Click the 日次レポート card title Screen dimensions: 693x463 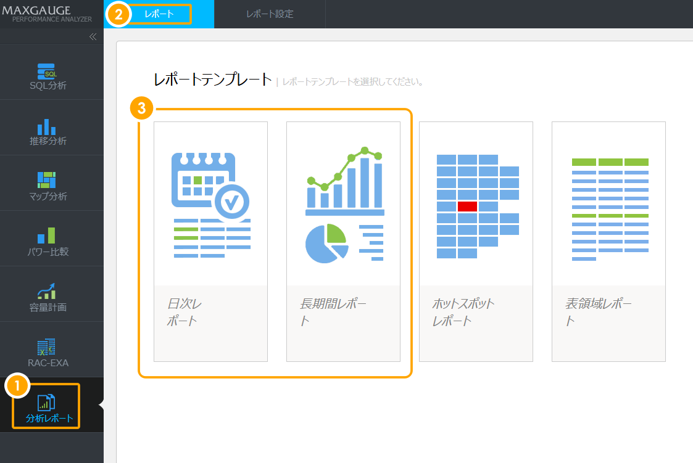tap(185, 313)
